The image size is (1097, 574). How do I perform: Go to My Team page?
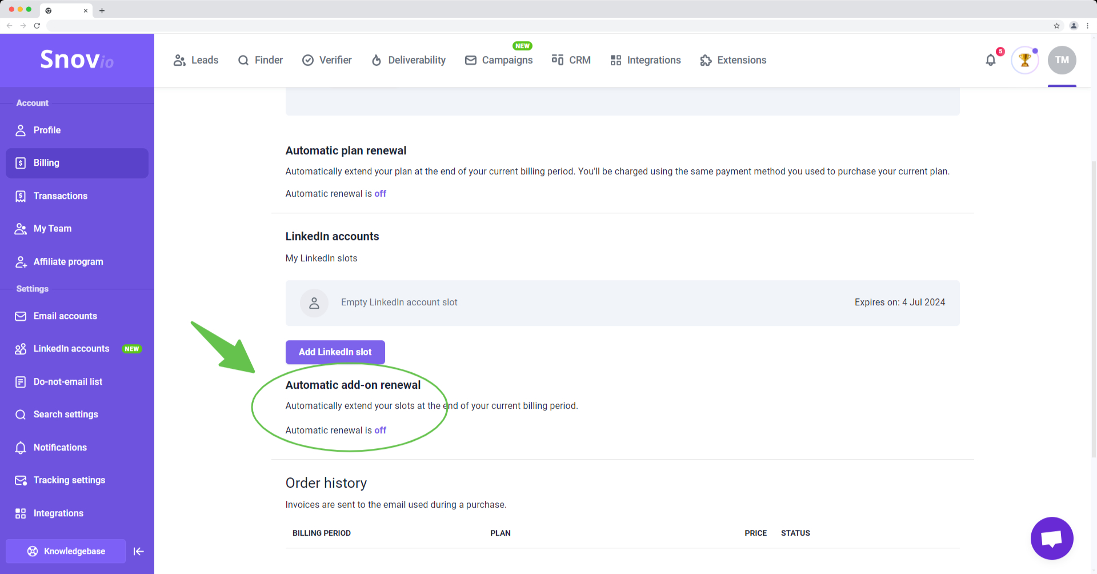[x=77, y=229]
